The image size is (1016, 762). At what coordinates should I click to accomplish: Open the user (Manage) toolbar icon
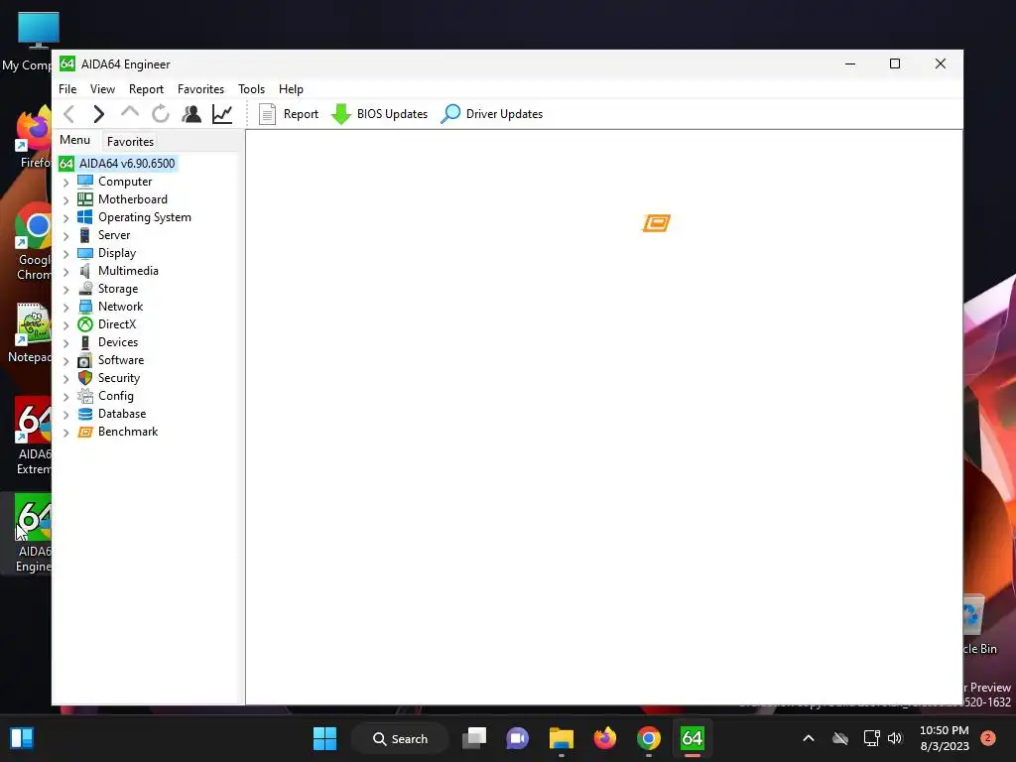191,114
